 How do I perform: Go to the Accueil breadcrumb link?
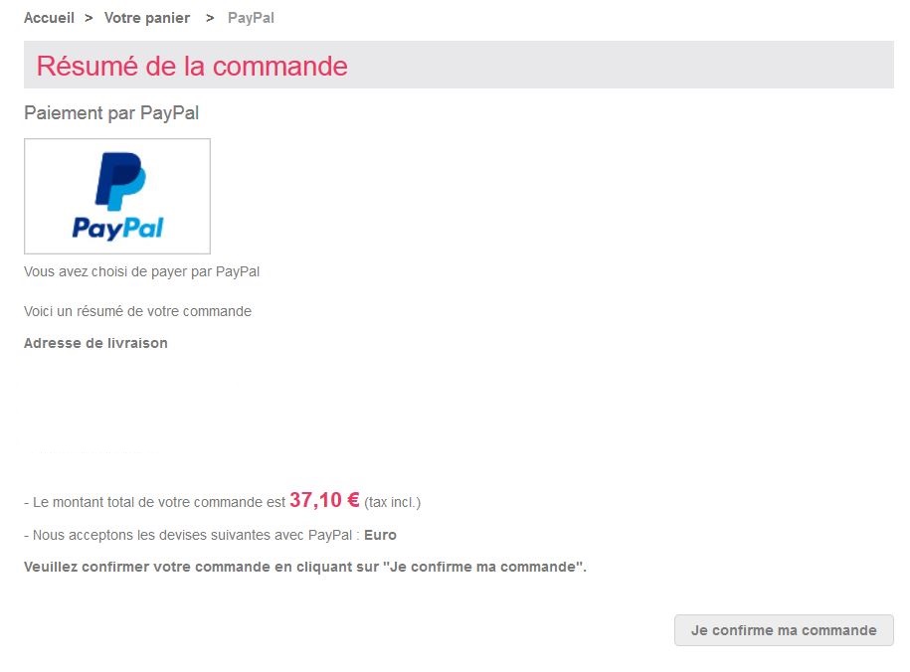[49, 18]
